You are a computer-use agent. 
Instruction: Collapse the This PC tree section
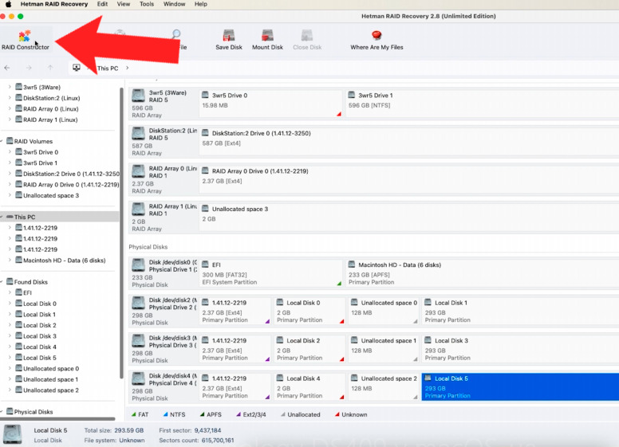click(2, 217)
